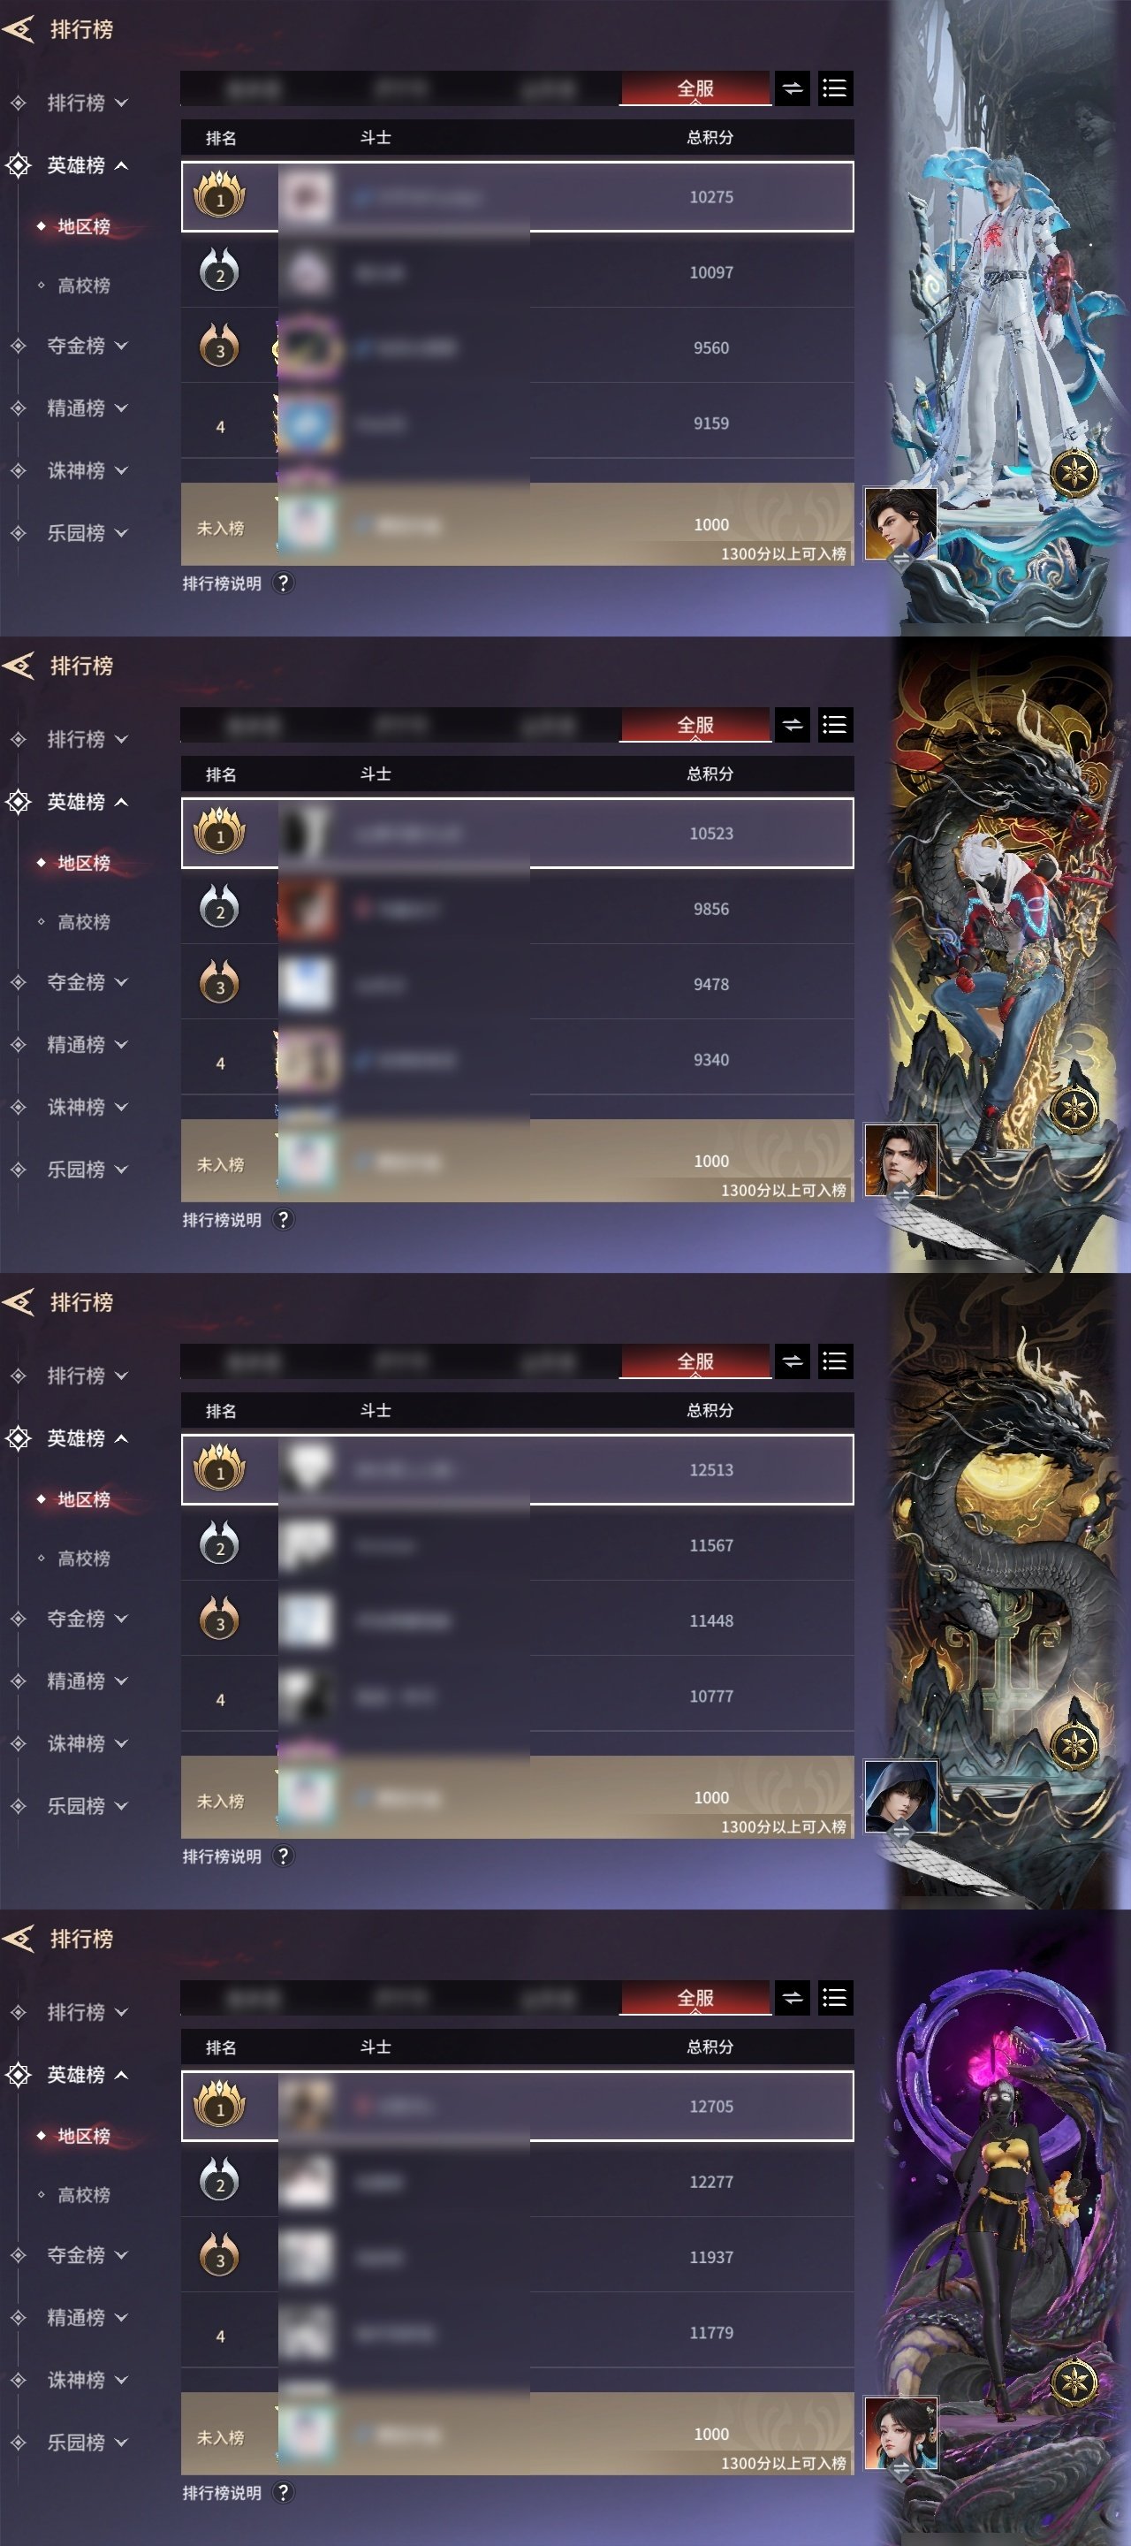Image resolution: width=1131 pixels, height=2546 pixels.
Task: Open 排行榜说明 link below the 10523 leaderboard
Action: click(x=223, y=1220)
